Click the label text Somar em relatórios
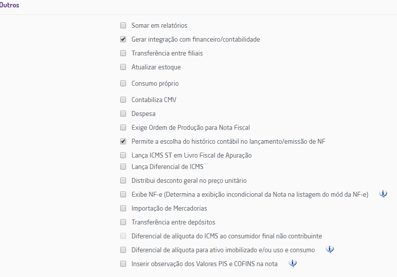The image size is (397, 277). 159,25
